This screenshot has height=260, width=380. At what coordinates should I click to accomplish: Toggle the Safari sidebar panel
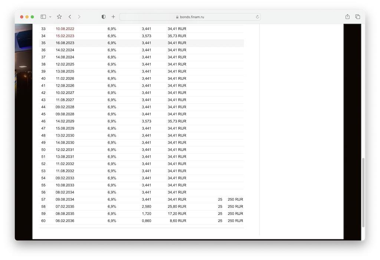click(x=43, y=17)
